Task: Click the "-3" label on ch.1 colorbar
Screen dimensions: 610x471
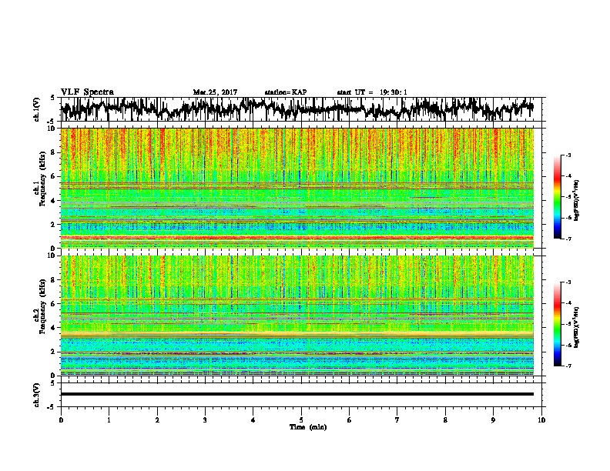Action: point(568,155)
